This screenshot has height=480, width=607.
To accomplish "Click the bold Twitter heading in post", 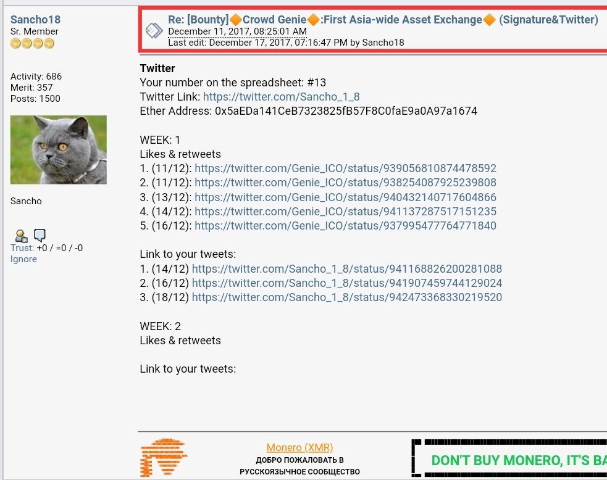I will (157, 68).
